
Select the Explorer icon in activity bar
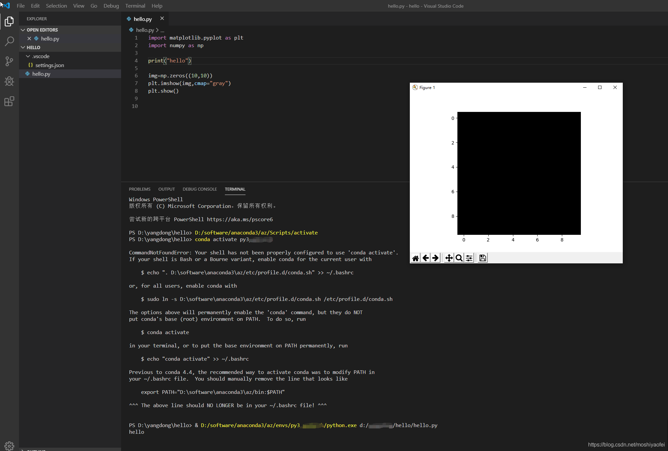tap(9, 21)
